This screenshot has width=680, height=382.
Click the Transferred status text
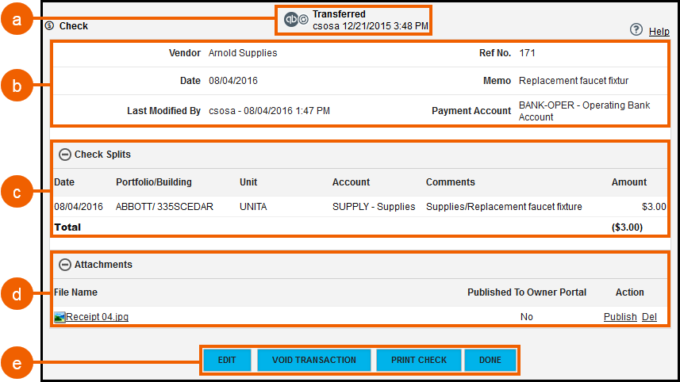339,14
